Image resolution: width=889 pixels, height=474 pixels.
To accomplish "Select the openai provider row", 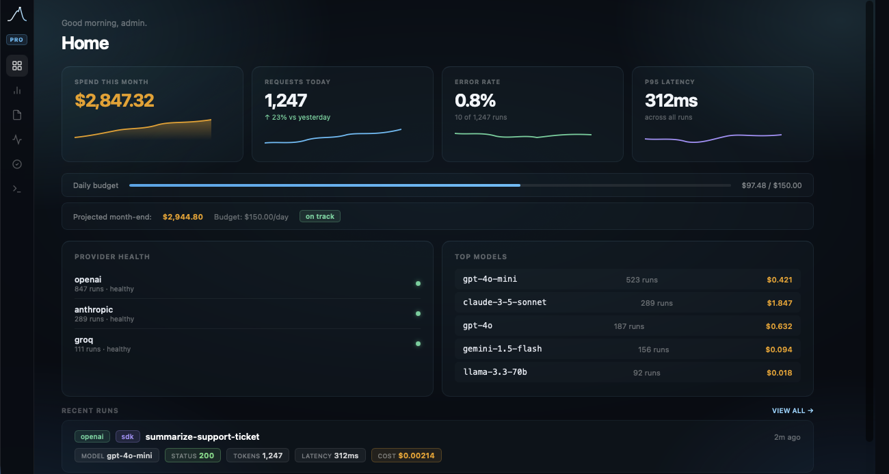I will [248, 283].
